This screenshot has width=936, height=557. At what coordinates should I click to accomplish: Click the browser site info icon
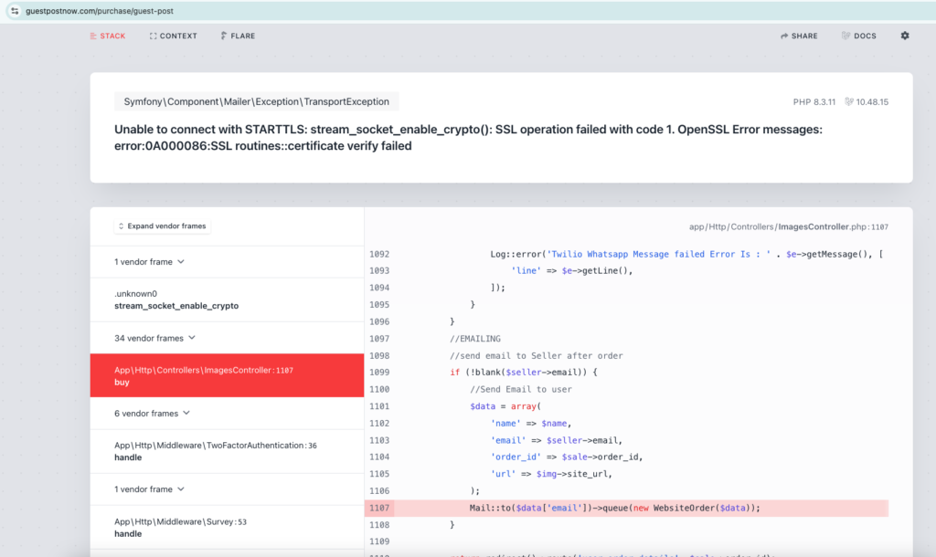pos(15,10)
